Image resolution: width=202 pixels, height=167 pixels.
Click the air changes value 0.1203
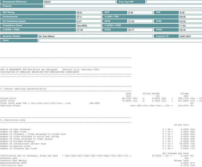click(185, 156)
